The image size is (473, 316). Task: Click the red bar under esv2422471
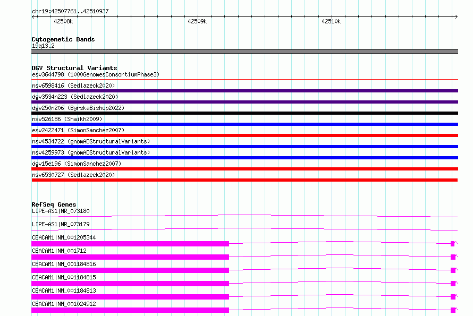tap(244, 135)
